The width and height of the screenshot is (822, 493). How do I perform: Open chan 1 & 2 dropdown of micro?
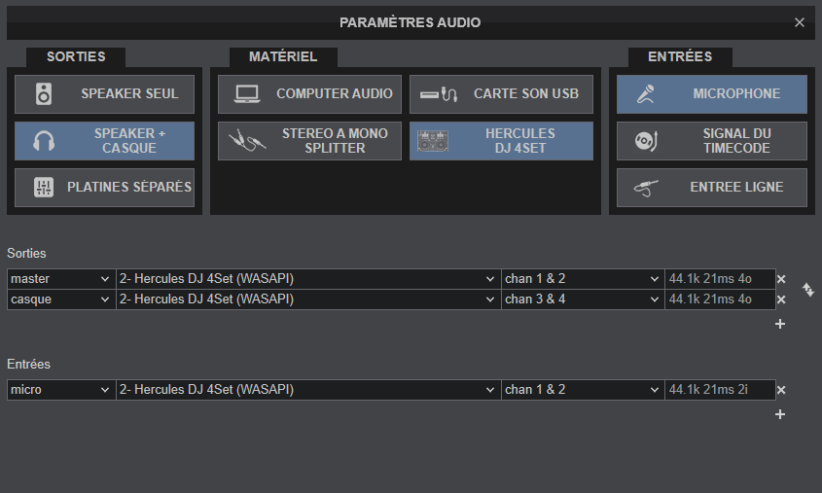tap(583, 390)
